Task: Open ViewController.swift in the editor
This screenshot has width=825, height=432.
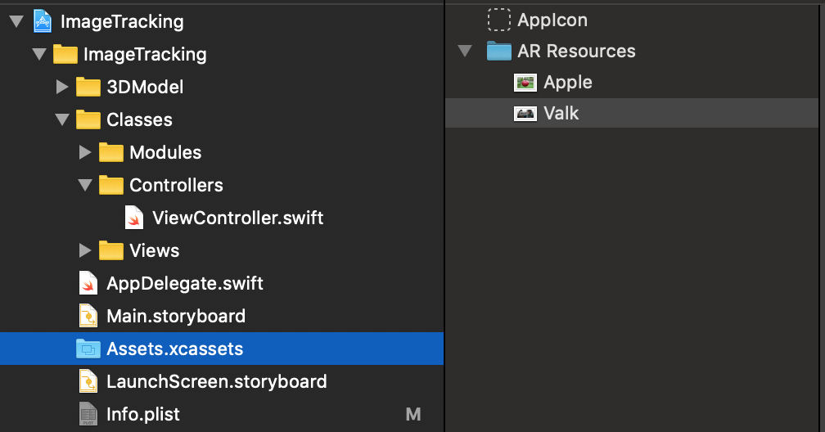Action: coord(237,218)
